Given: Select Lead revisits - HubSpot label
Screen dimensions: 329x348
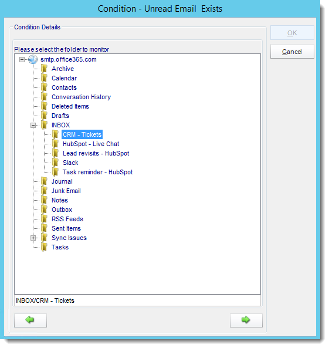Looking at the screenshot, I should click(x=96, y=153).
